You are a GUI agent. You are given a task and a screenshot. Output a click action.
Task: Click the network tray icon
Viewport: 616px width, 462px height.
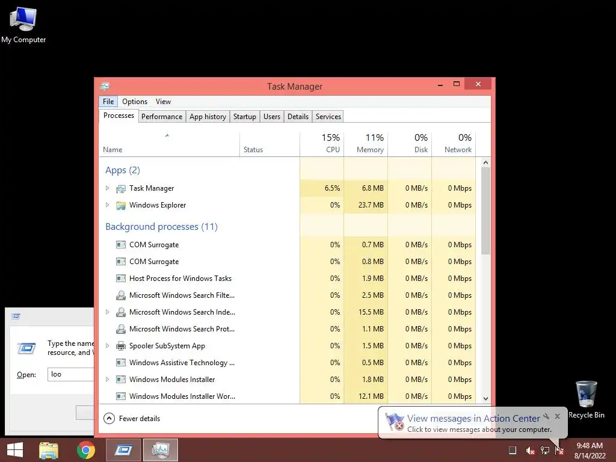pos(545,451)
